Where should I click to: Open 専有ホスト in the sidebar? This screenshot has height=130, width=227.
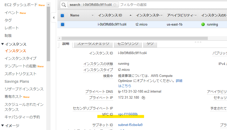13,97
